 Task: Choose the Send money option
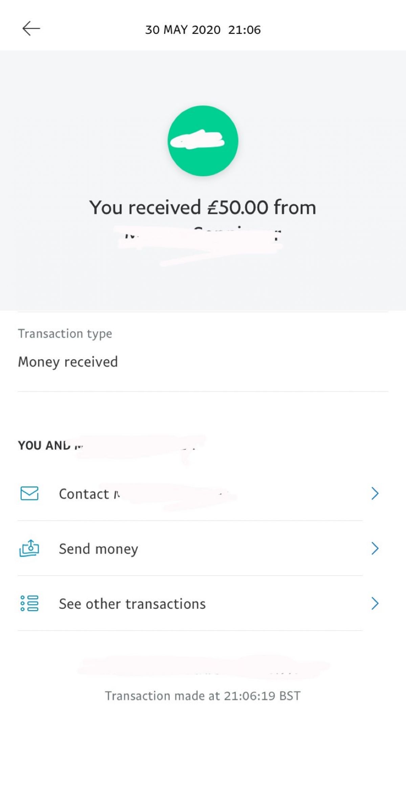[x=98, y=549]
